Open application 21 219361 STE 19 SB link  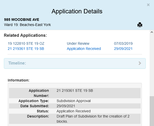coord(26,49)
